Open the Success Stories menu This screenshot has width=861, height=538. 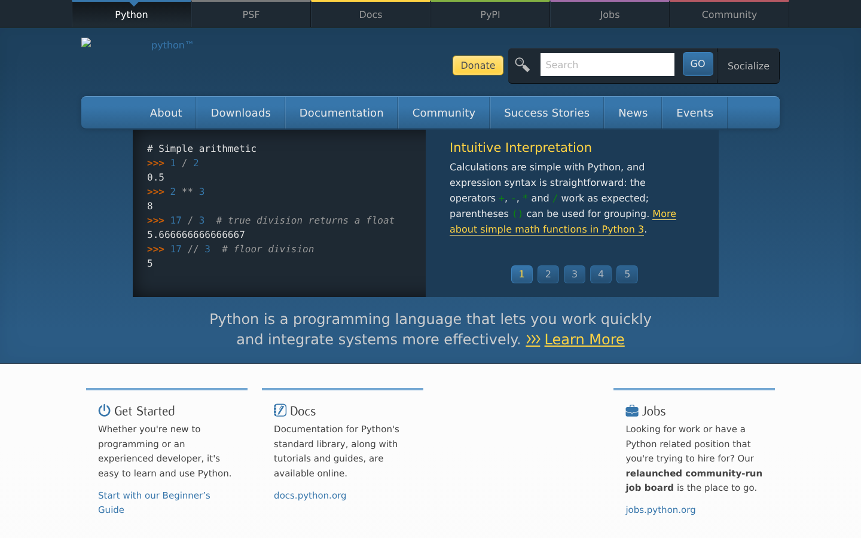click(x=547, y=112)
